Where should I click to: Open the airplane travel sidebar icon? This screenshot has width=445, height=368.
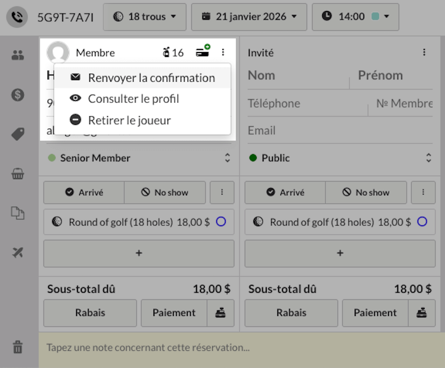point(18,253)
